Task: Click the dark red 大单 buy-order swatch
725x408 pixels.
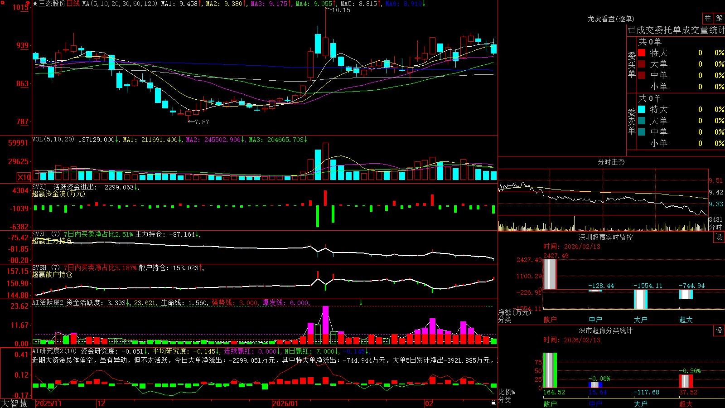Action: [642, 64]
